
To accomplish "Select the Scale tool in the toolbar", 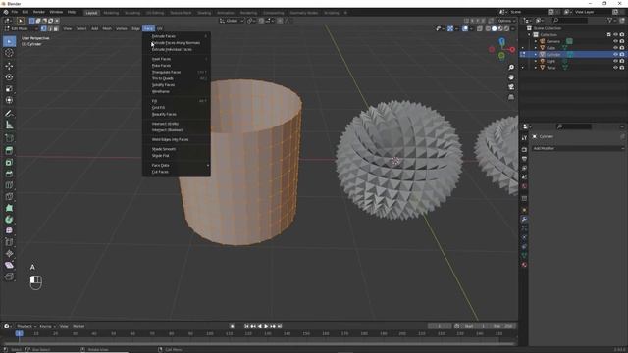I will 9,88.
